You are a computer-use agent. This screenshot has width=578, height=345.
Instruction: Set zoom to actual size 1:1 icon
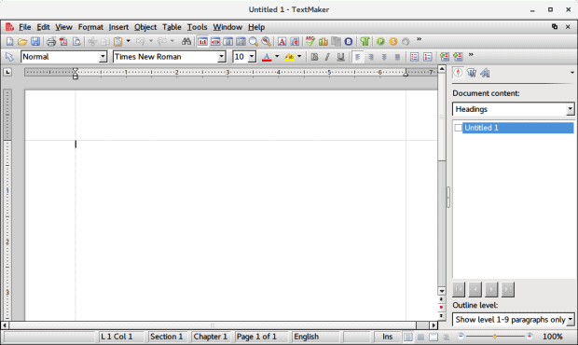pyautogui.click(x=202, y=41)
